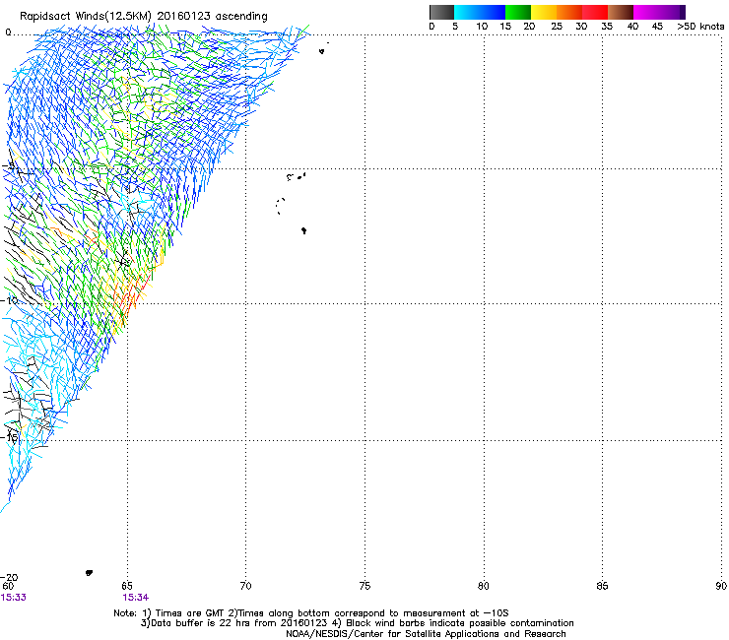Click the purple '15:33' time label
This screenshot has width=729, height=640.
tap(14, 598)
